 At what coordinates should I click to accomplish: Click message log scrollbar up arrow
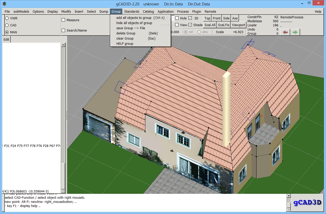[289, 196]
